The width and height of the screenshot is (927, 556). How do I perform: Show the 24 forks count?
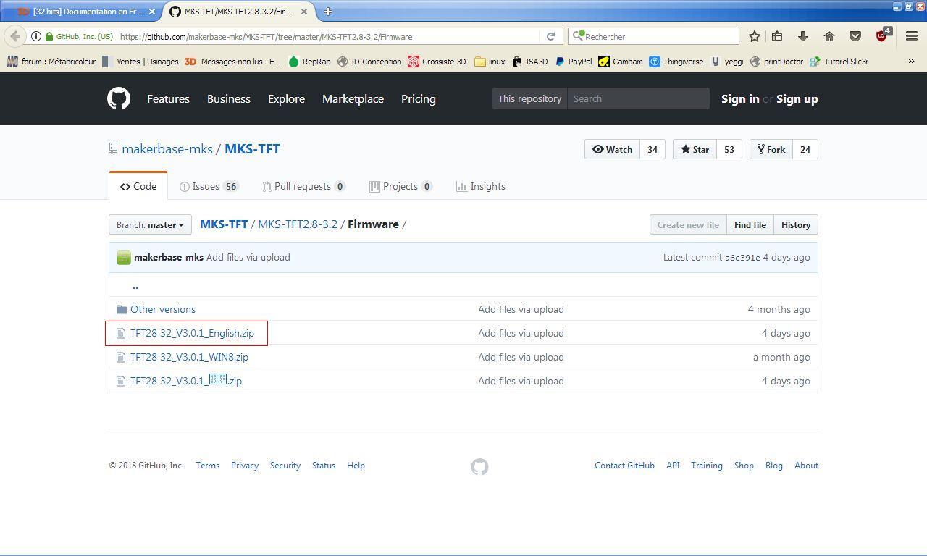[x=805, y=149]
